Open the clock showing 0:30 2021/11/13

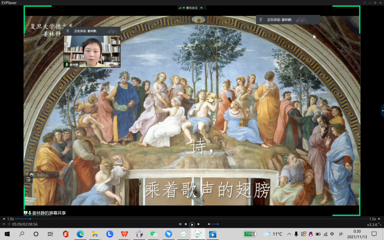pyautogui.click(x=357, y=234)
